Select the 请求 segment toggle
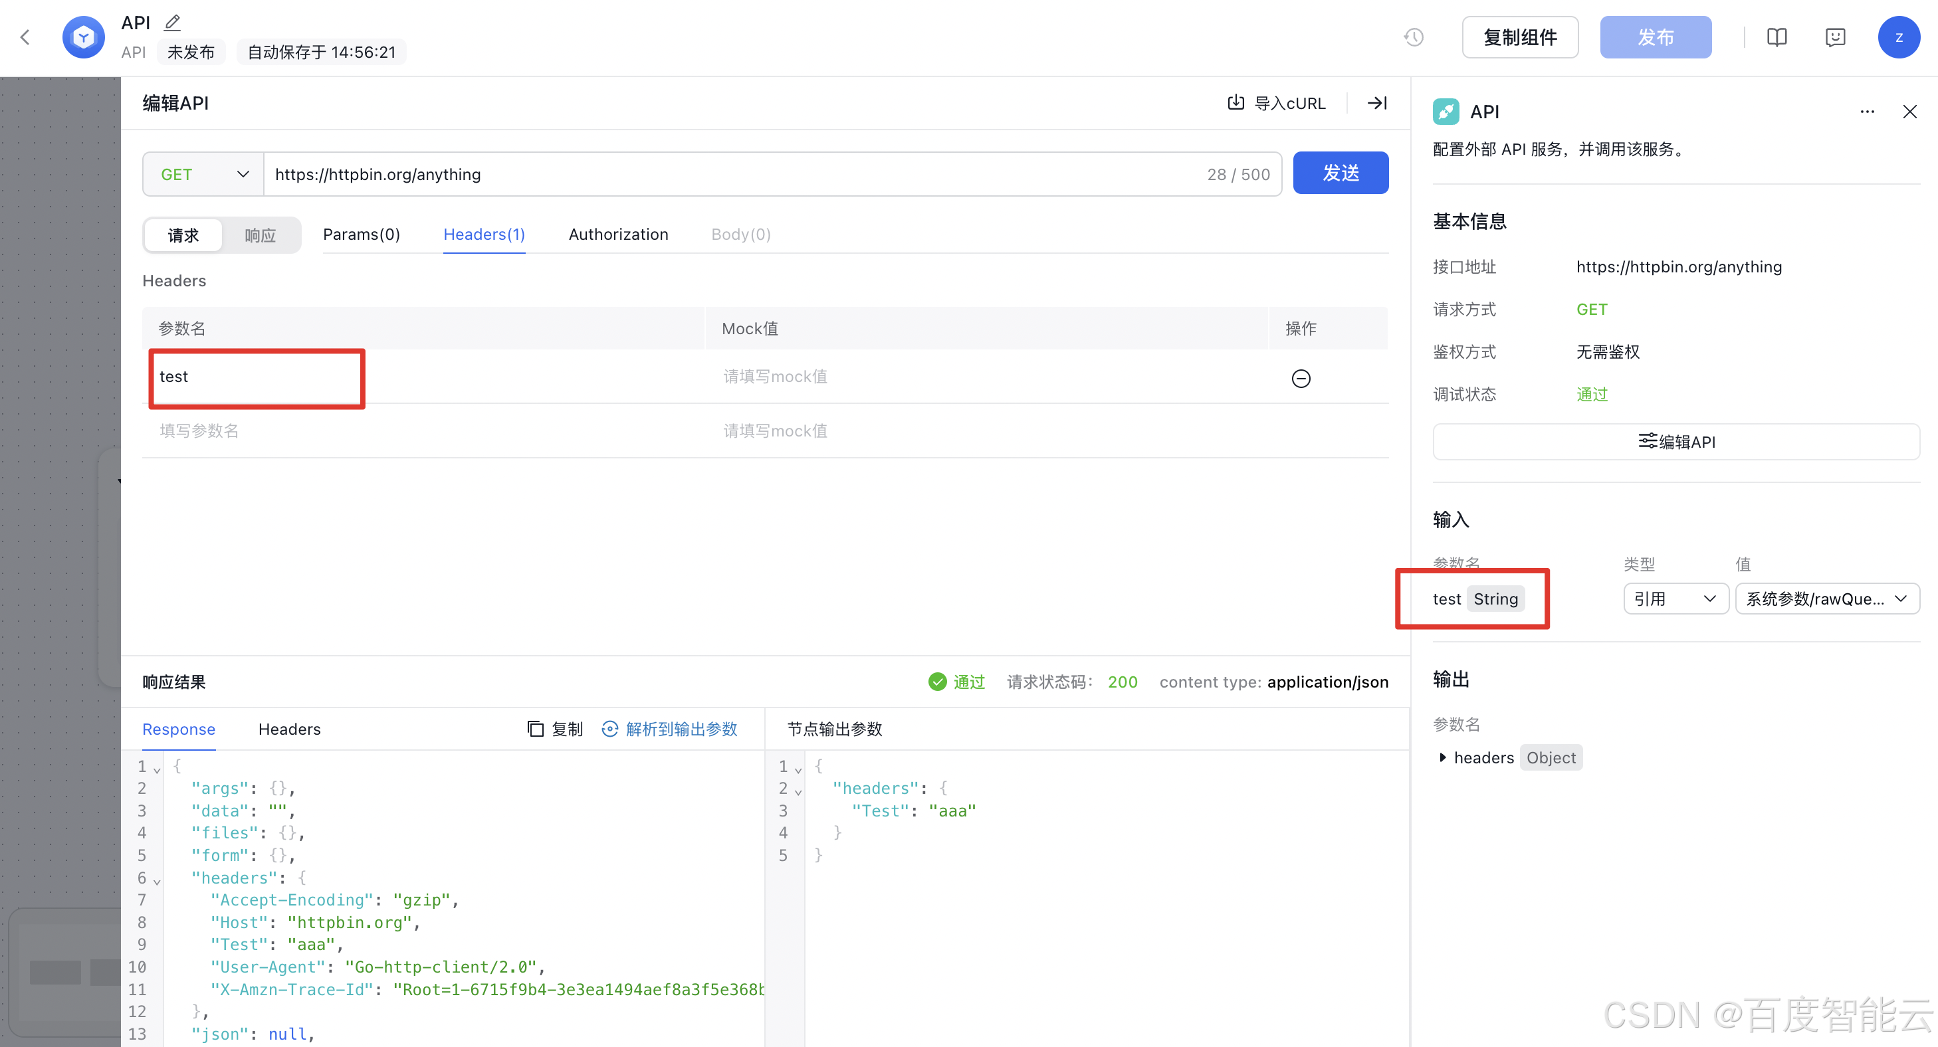 click(183, 235)
